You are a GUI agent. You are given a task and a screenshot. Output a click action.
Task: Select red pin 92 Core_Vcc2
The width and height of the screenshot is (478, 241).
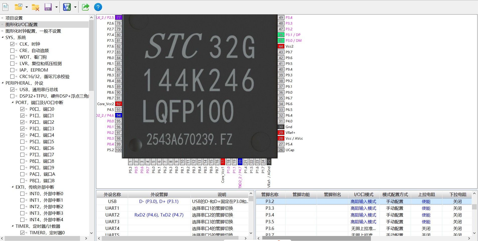click(x=119, y=104)
